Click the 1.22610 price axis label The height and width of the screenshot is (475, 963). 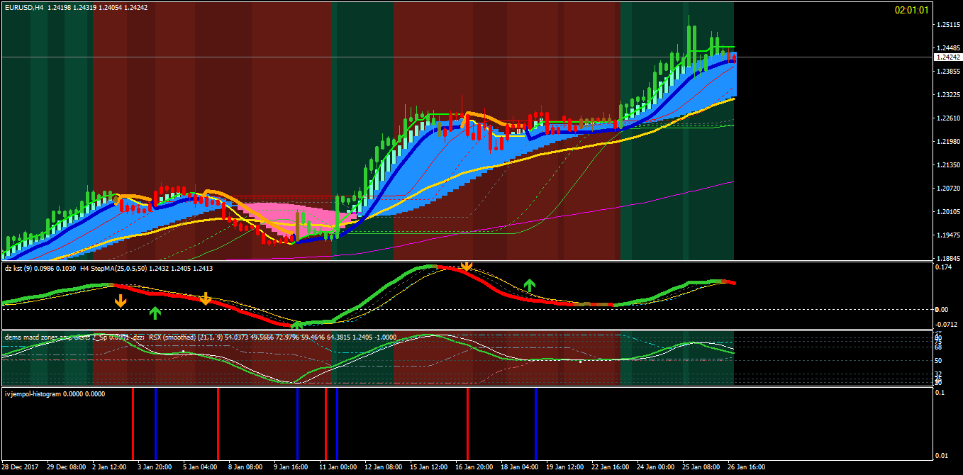[x=948, y=118]
